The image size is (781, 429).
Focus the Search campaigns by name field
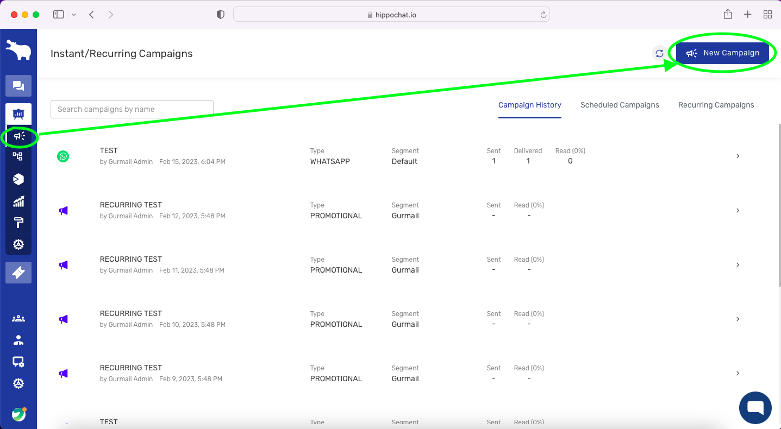132,109
